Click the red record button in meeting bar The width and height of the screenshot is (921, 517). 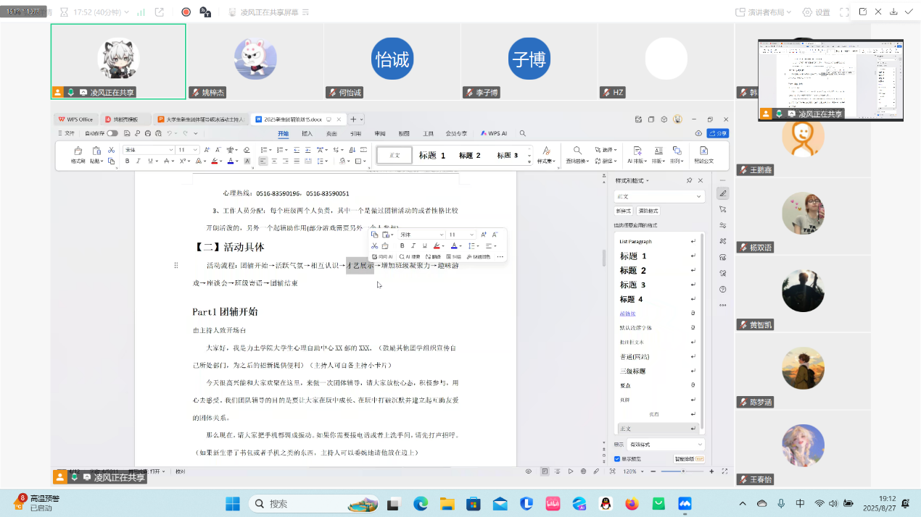186,12
